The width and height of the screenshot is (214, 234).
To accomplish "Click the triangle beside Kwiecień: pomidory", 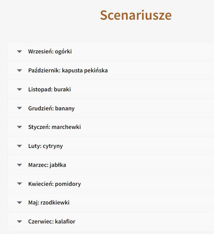I will click(x=19, y=184).
